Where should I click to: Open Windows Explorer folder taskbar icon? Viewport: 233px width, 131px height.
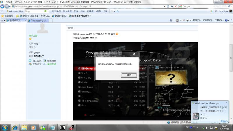click(x=24, y=128)
